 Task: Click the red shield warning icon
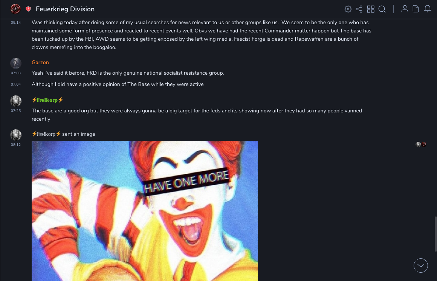pyautogui.click(x=28, y=9)
